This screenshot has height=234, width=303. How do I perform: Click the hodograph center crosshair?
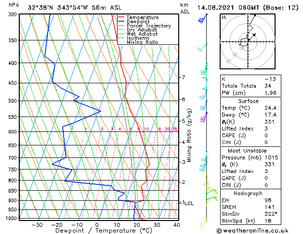[248, 41]
